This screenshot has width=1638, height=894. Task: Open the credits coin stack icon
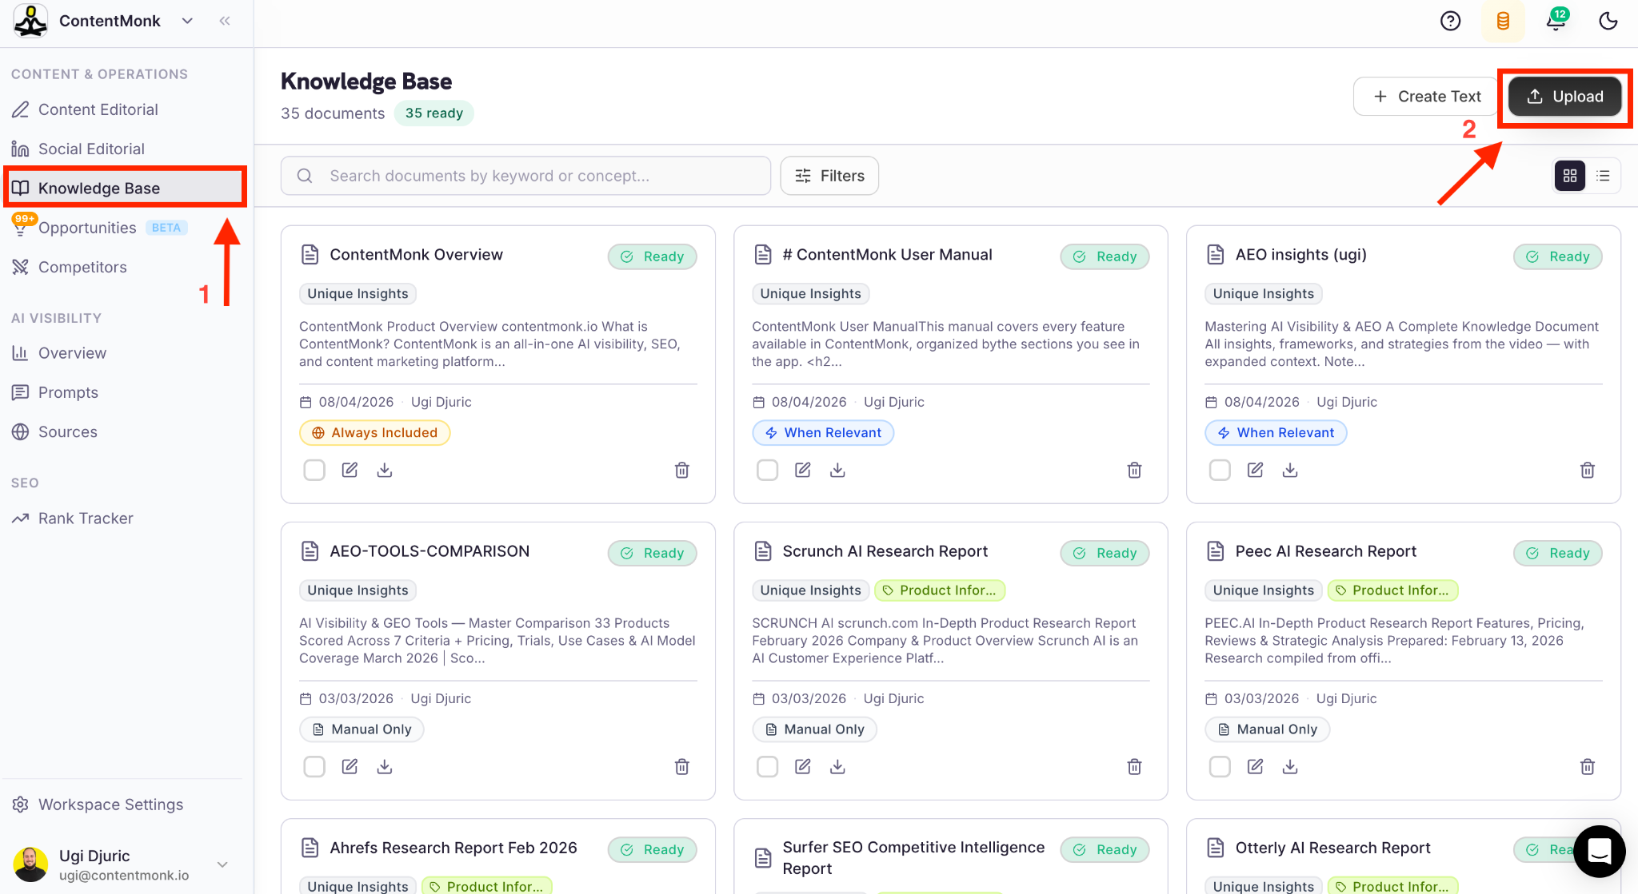click(1503, 21)
